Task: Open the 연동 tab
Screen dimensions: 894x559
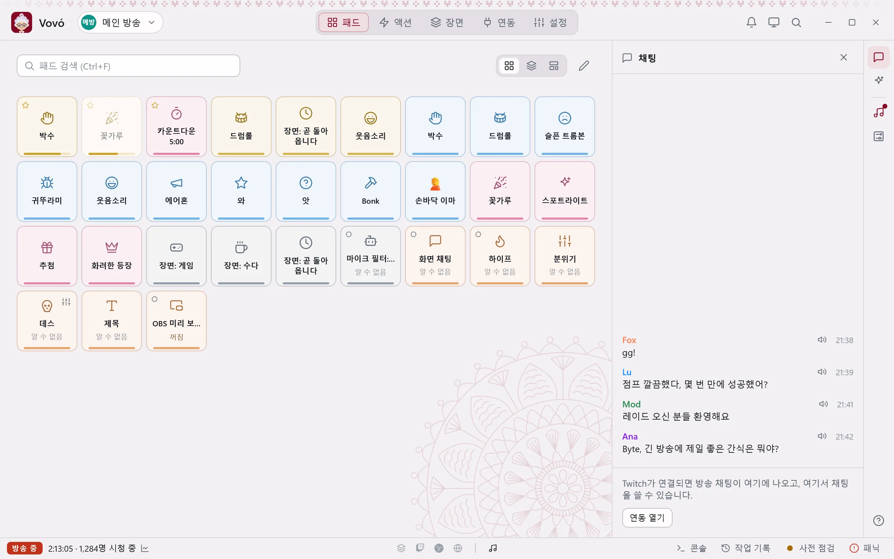Action: (x=499, y=23)
